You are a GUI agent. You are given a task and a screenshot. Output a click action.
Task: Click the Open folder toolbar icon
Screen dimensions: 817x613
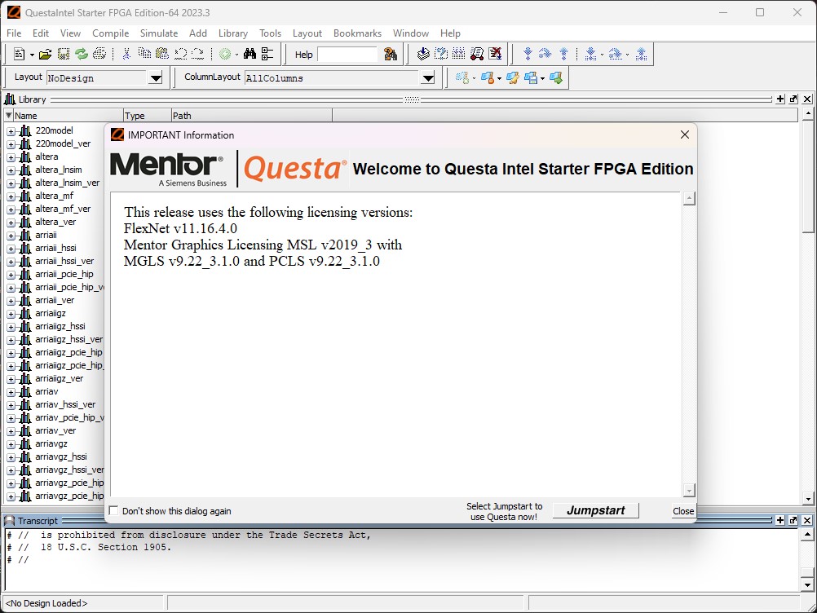click(x=46, y=54)
